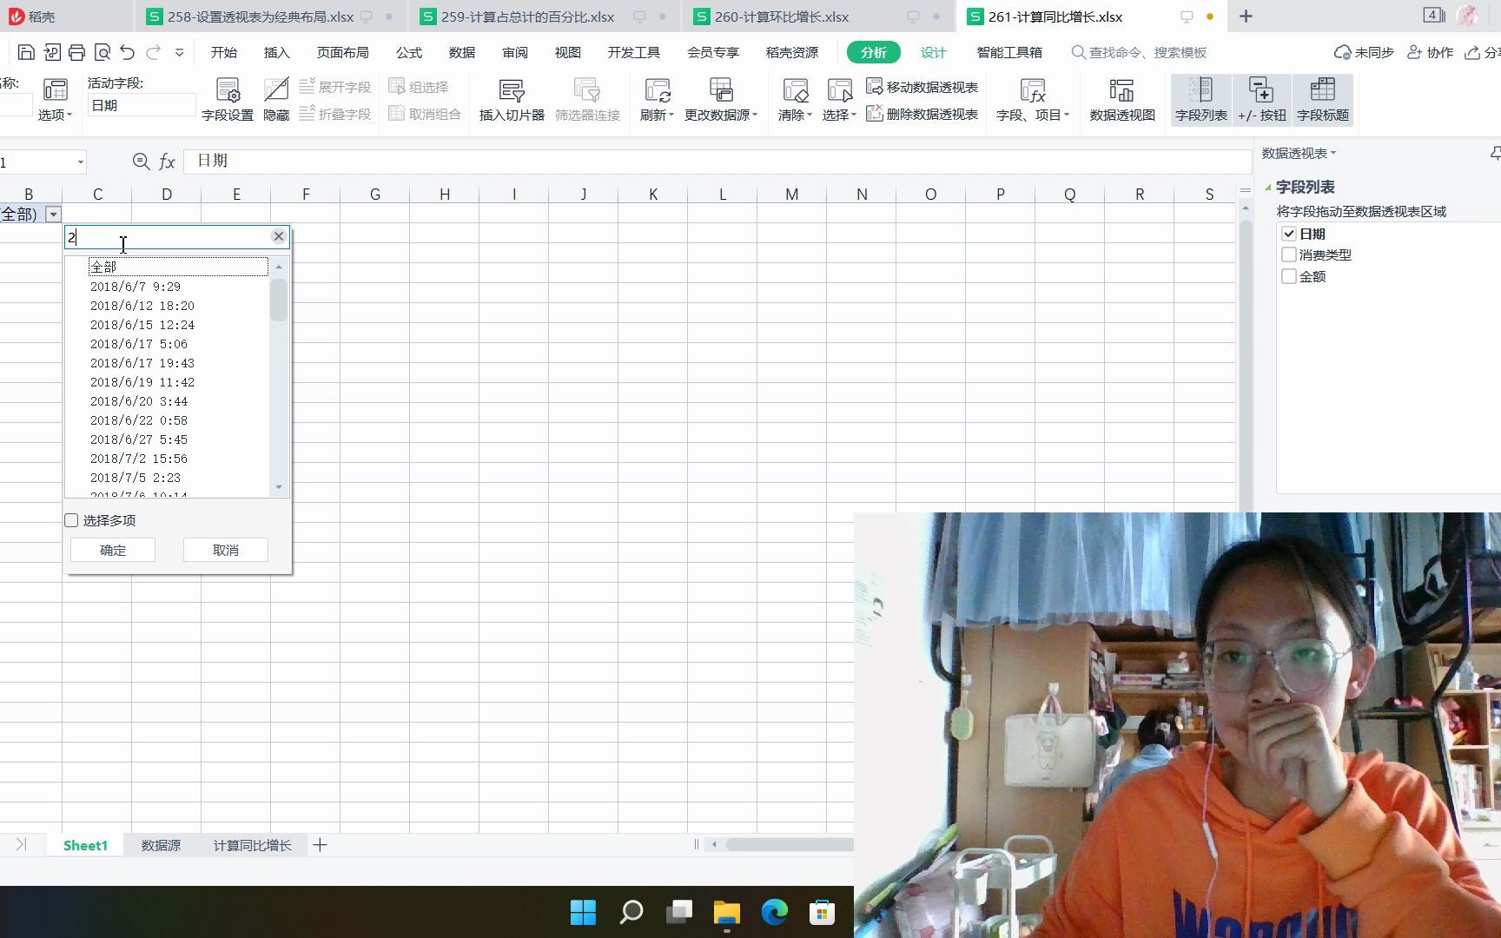Collapse the 字段列表 section triangle
This screenshot has width=1501, height=938.
coord(1267,187)
